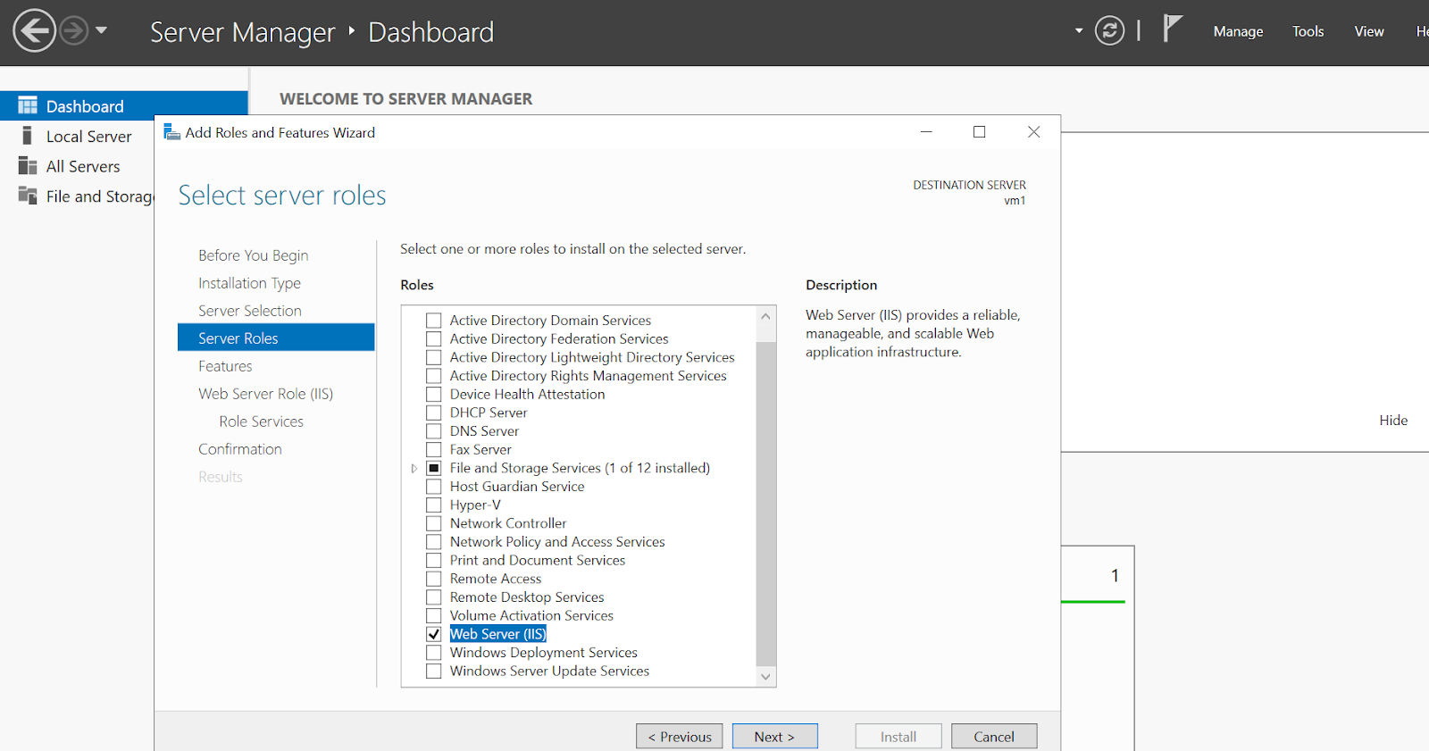The height and width of the screenshot is (751, 1429).
Task: Check Windows Deployment Services
Action: tap(434, 653)
